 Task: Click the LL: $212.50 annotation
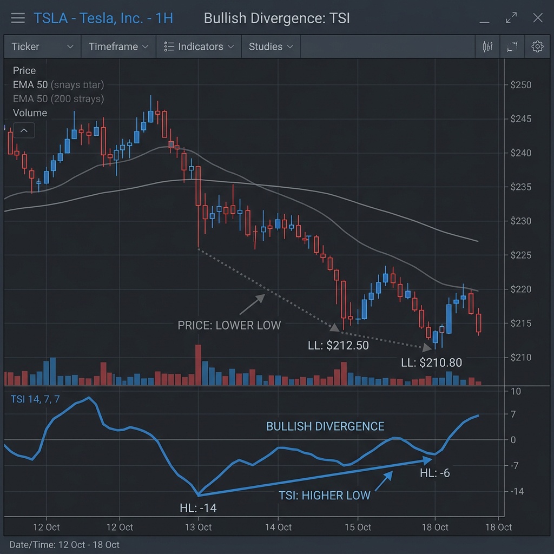[x=338, y=345]
